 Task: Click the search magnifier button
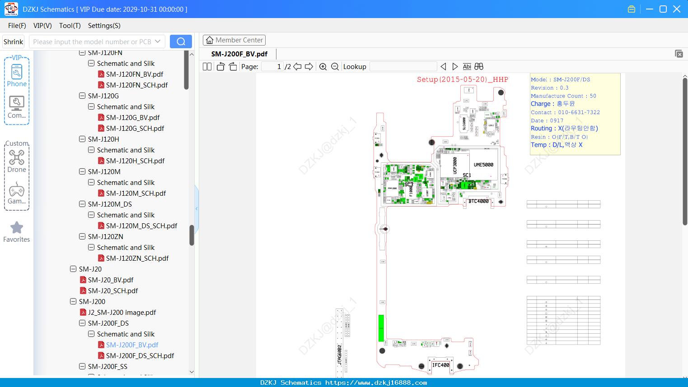click(181, 41)
